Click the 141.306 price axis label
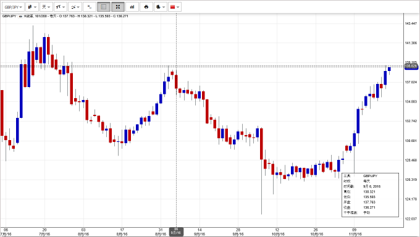420x237 pixels. (x=411, y=43)
